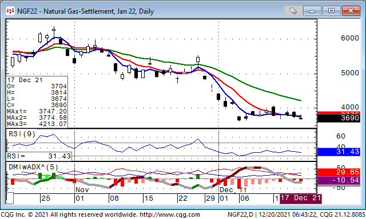
Task: Click the 17 Dec 21 cursor date marker
Action: click(301, 198)
